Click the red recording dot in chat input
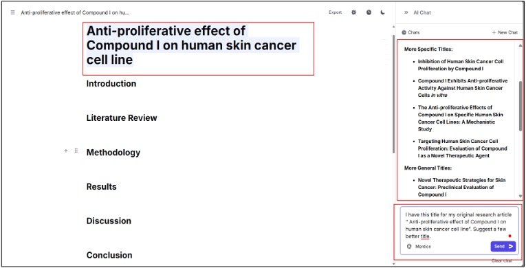526x268 pixels. 509,236
